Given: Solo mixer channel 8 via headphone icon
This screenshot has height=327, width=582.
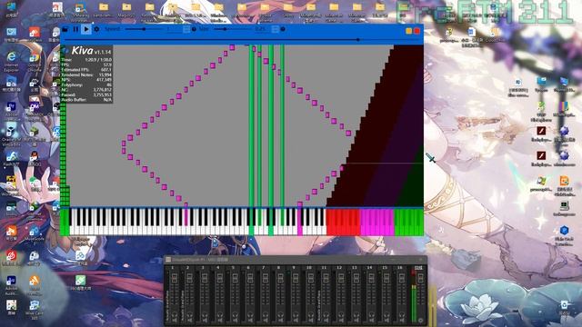Looking at the screenshot, I should 281,315.
